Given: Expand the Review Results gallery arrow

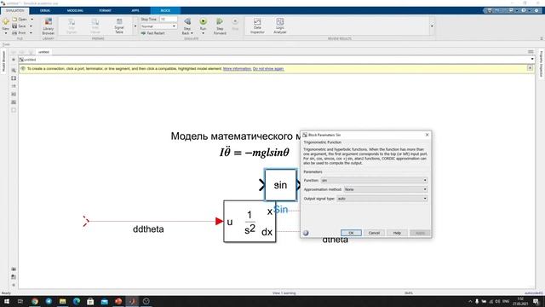Looking at the screenshot, I should pyautogui.click(x=432, y=26).
